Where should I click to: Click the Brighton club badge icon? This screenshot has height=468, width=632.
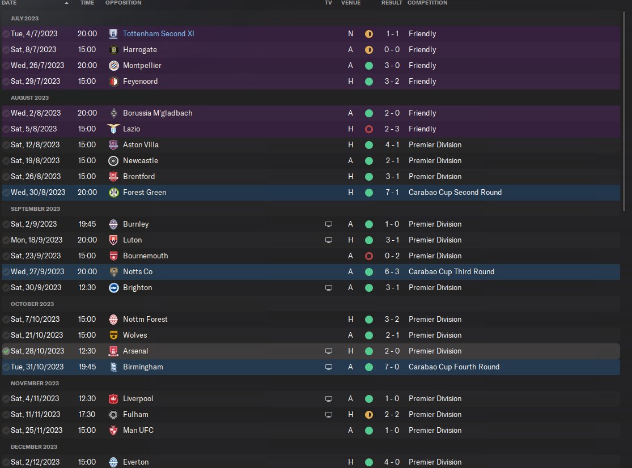(x=113, y=288)
